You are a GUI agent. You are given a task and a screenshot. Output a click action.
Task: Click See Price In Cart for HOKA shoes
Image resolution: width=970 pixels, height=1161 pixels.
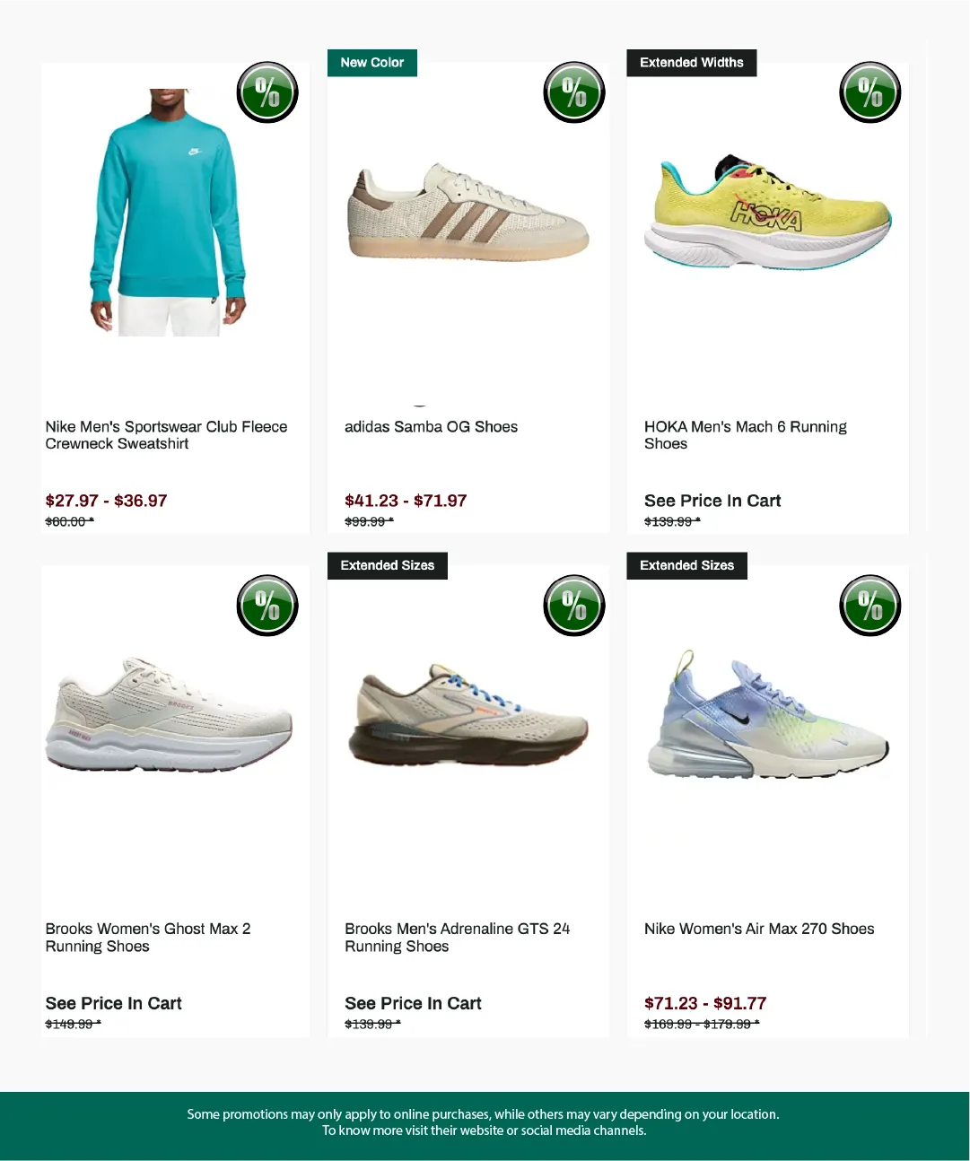click(712, 501)
